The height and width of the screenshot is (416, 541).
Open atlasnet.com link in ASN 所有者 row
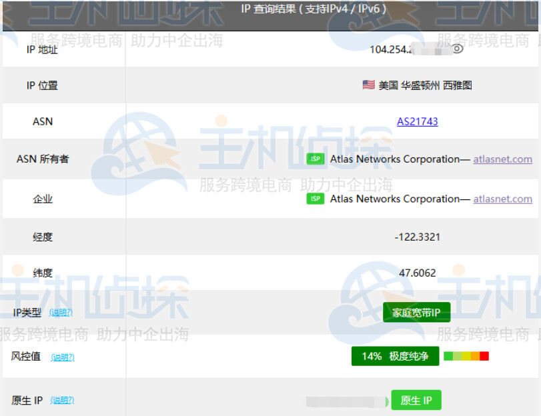(502, 159)
